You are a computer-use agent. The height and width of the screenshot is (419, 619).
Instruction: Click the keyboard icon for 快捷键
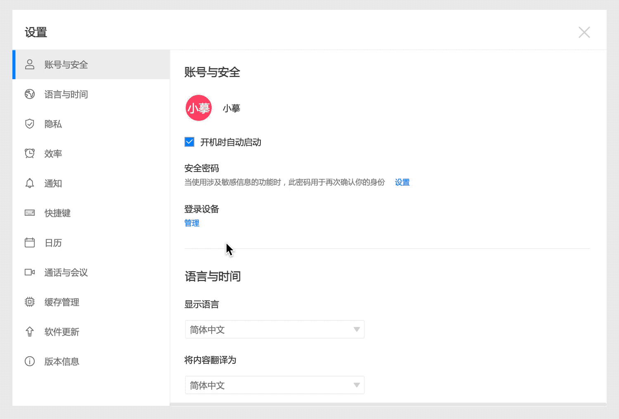30,213
